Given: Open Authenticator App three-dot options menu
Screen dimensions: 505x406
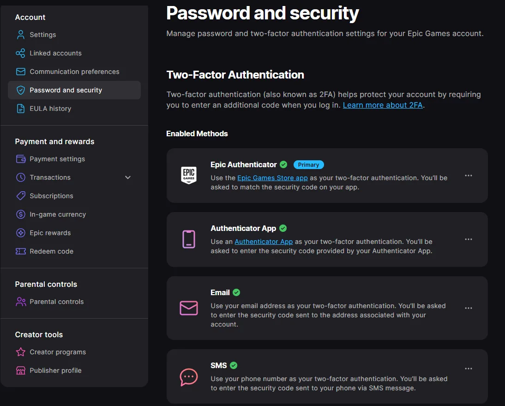Looking at the screenshot, I should tap(468, 239).
